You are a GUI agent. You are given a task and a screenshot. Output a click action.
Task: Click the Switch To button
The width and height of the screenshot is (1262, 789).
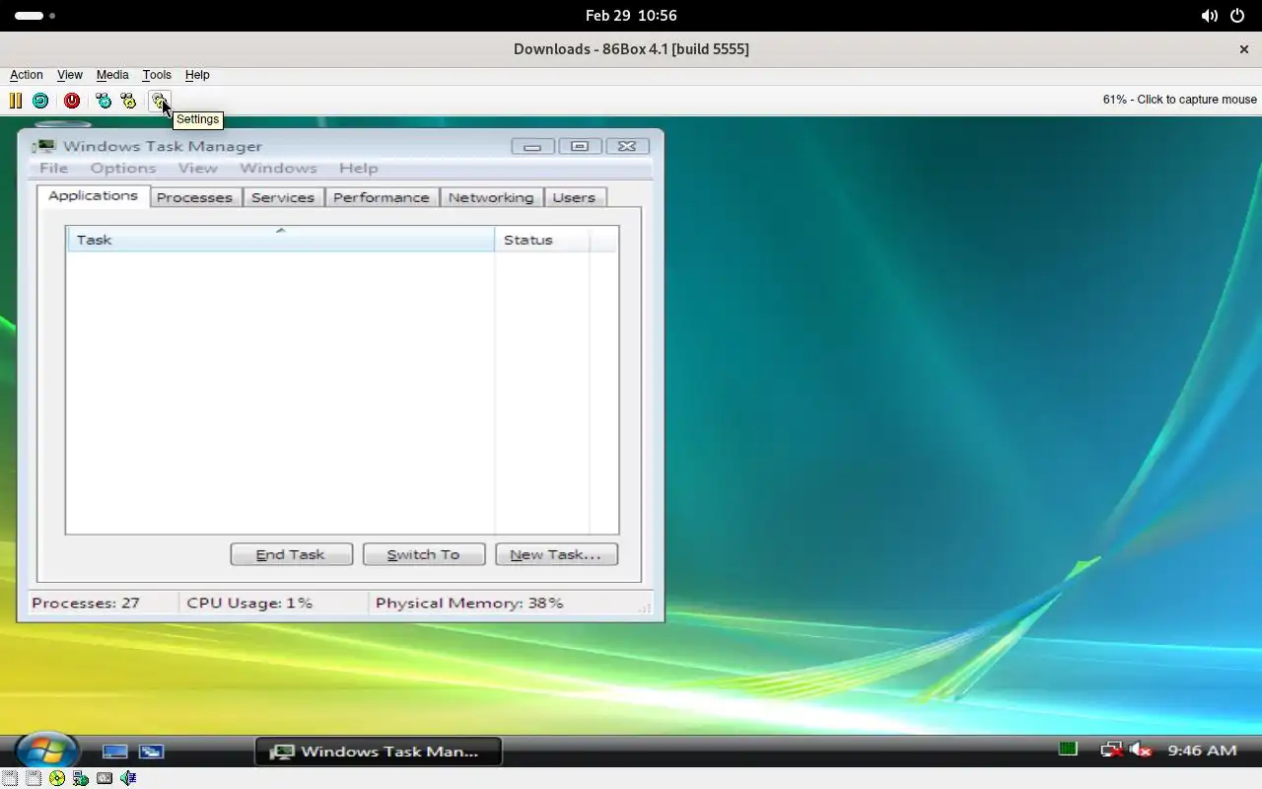tap(424, 554)
